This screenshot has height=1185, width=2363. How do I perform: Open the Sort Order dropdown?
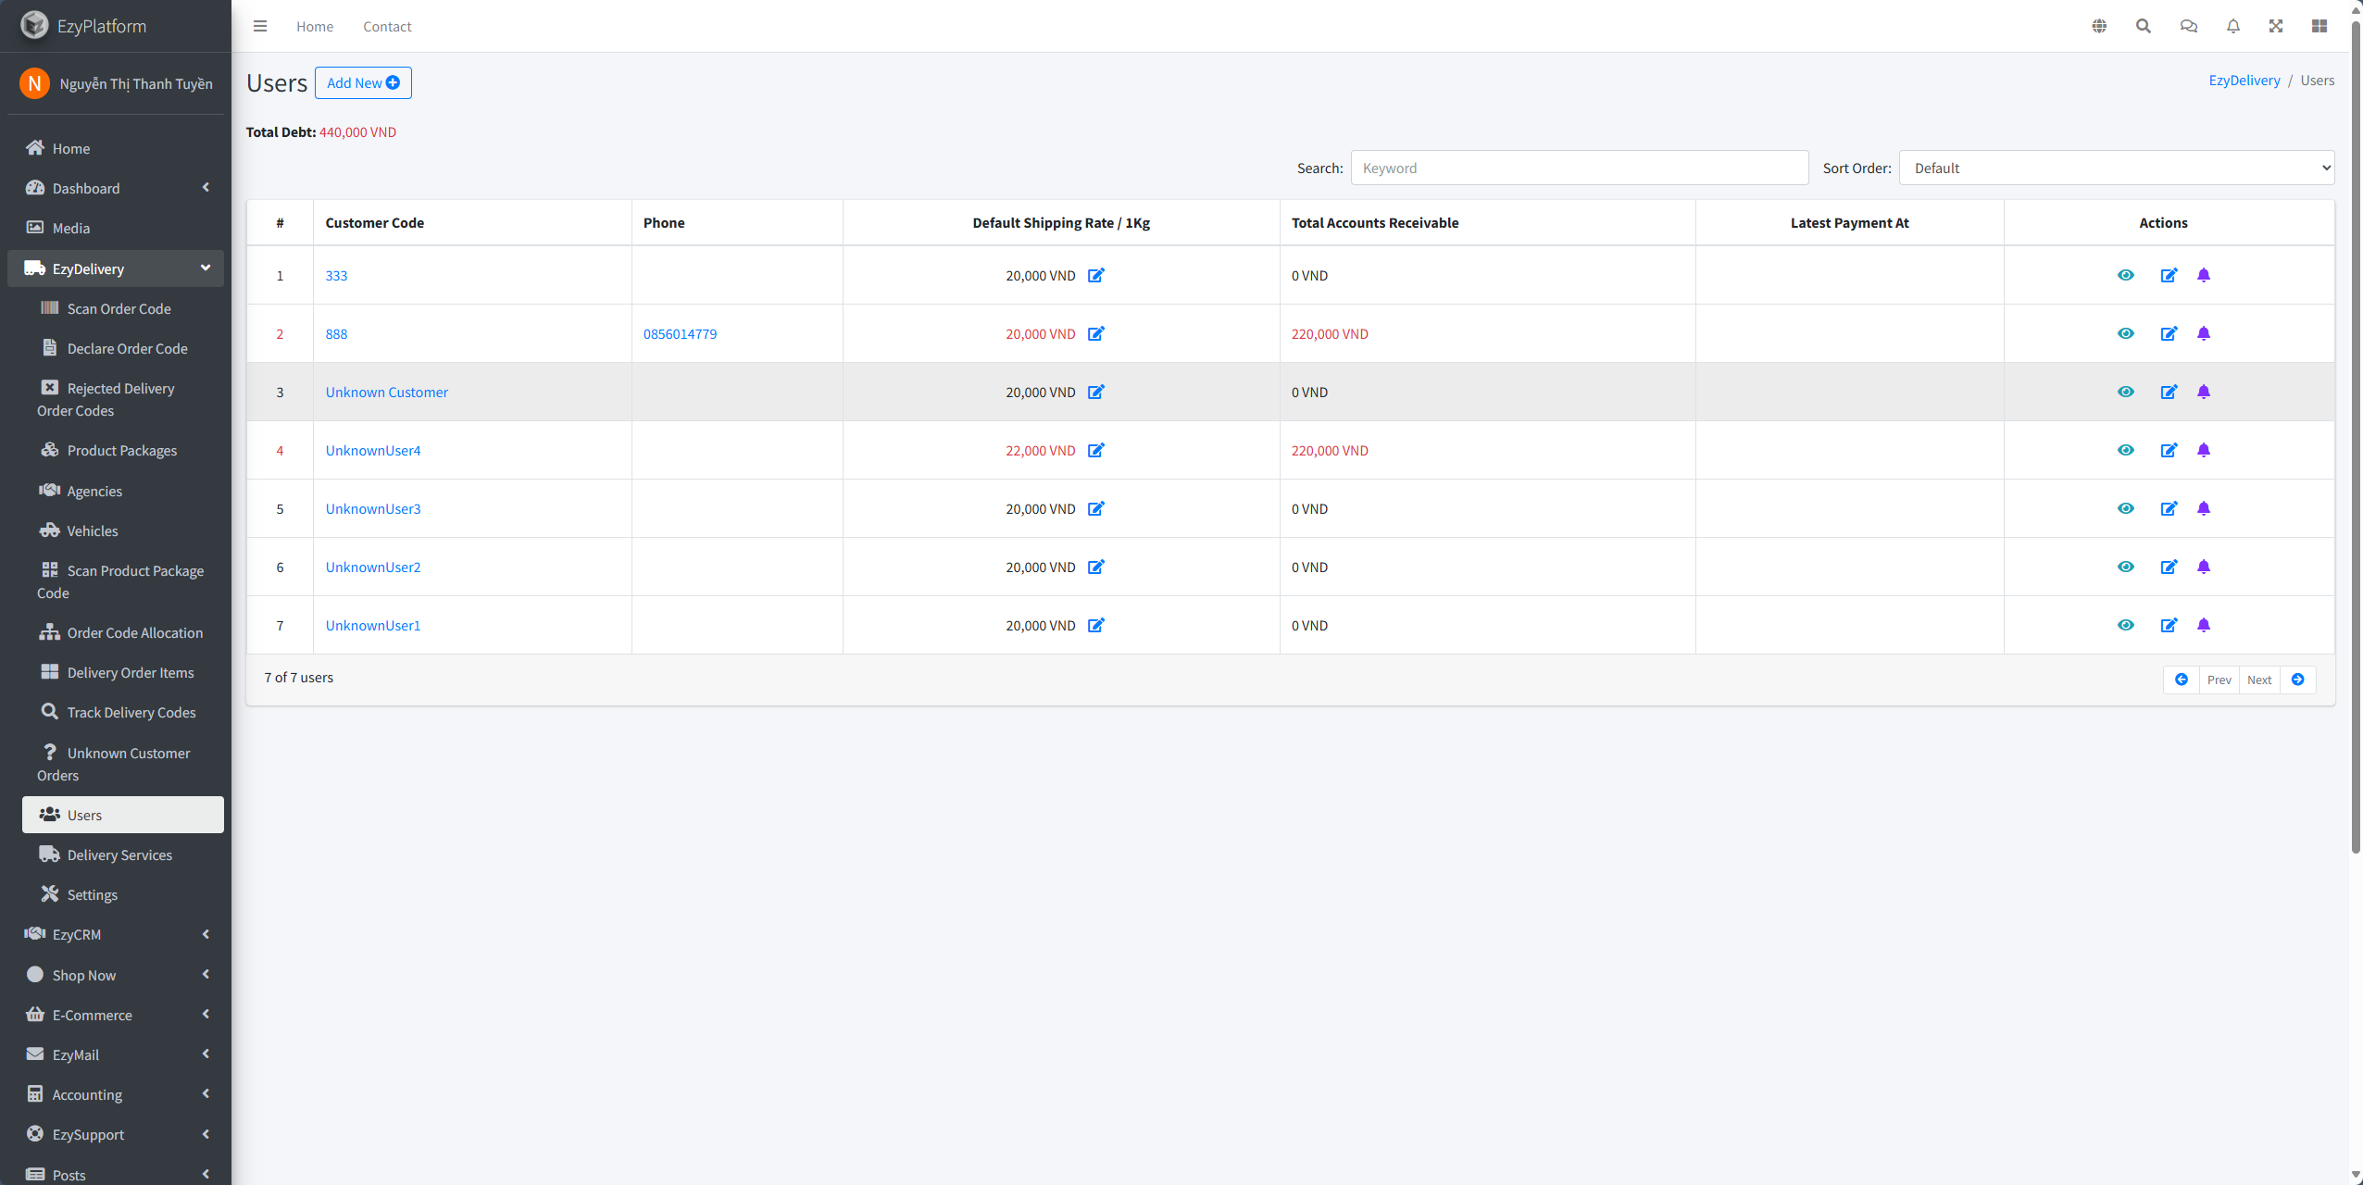pos(2117,168)
